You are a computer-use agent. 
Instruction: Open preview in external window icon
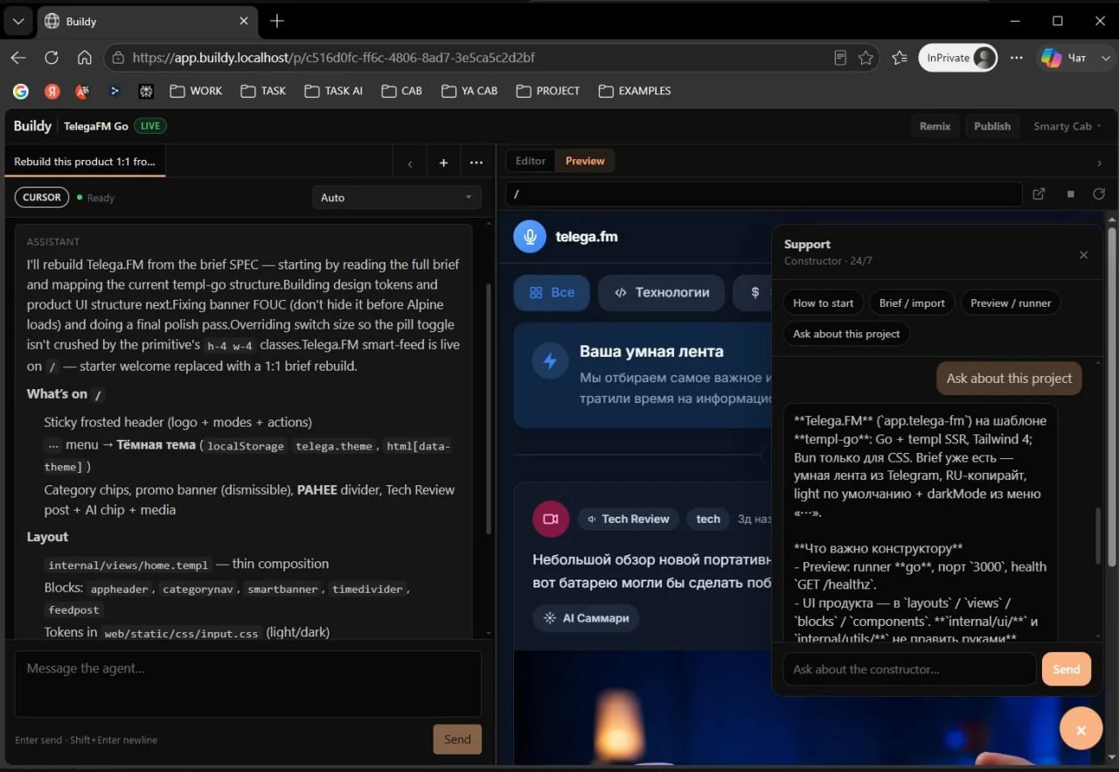click(x=1039, y=194)
